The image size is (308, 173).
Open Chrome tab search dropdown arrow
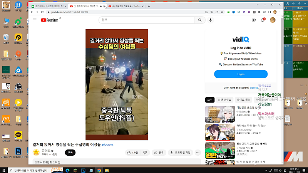point(258,5)
